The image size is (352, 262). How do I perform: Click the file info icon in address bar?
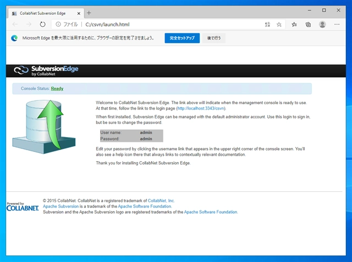pyautogui.click(x=58, y=24)
